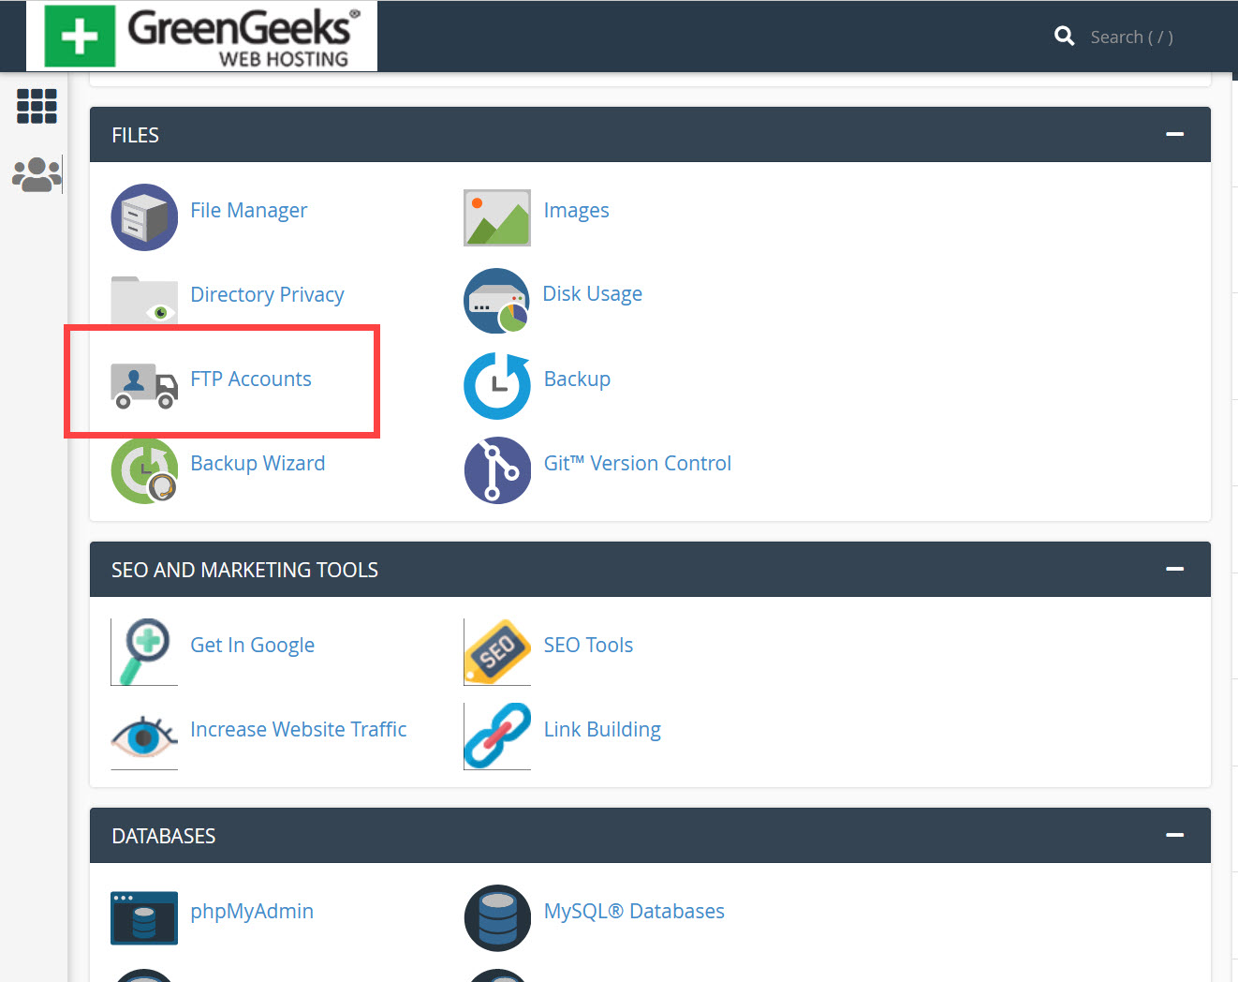Open the Get In Google link
Image resolution: width=1238 pixels, height=982 pixels.
click(x=252, y=646)
